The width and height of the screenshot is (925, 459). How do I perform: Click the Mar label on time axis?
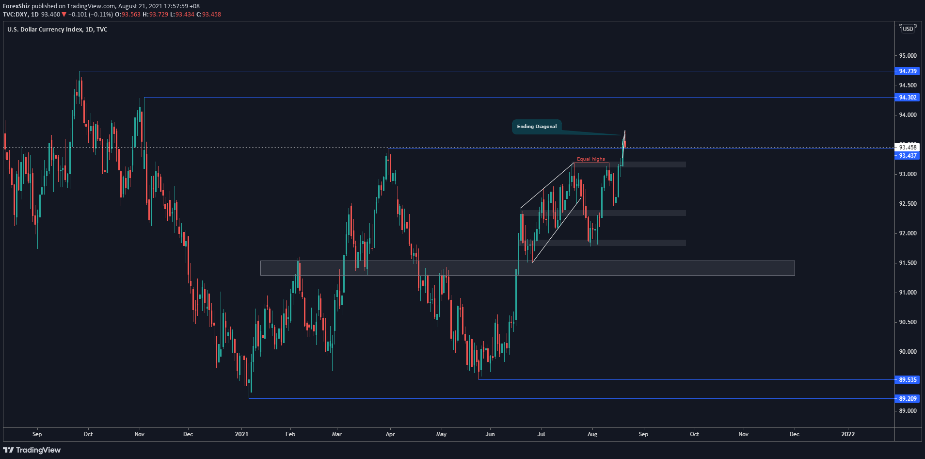[336, 434]
